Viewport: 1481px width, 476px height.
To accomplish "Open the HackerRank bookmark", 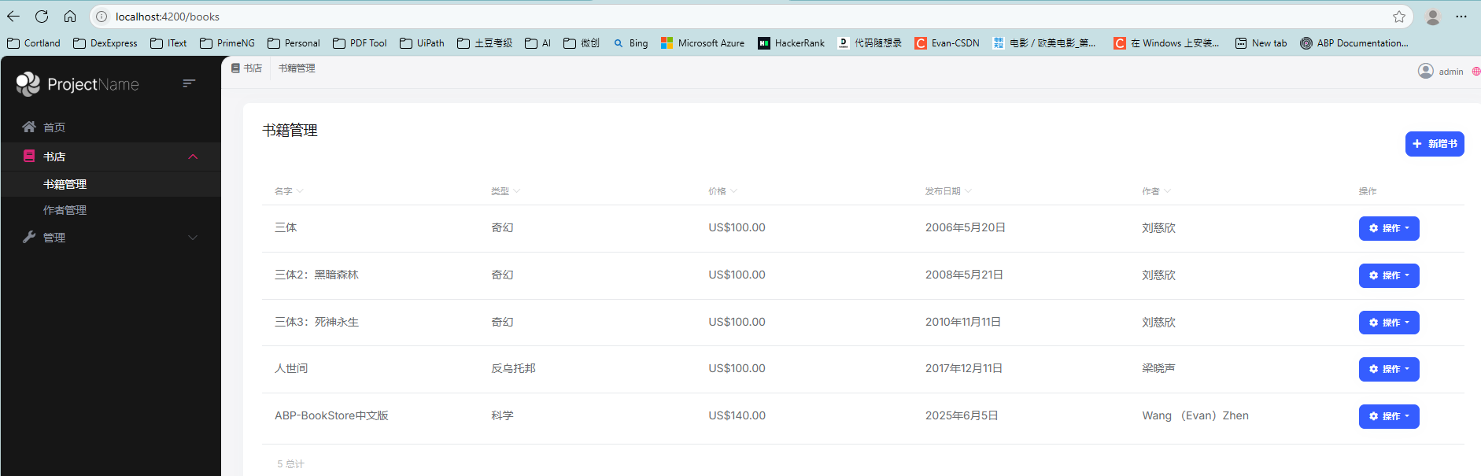I will click(x=792, y=43).
